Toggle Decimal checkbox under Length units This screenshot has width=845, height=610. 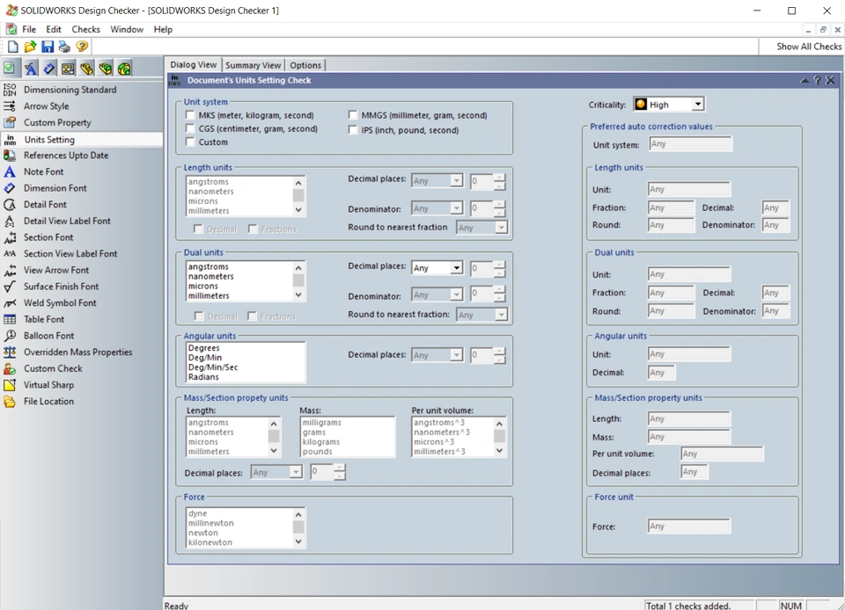tap(198, 229)
